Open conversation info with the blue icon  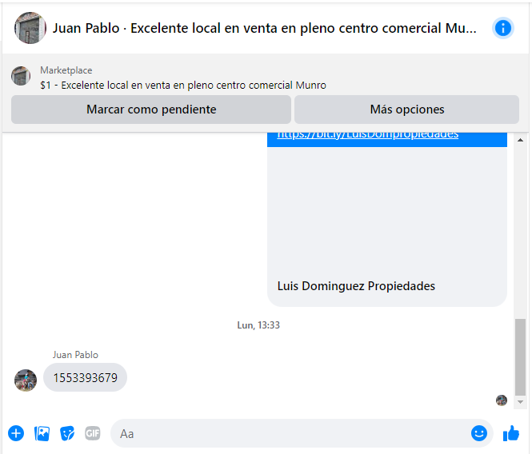[x=503, y=28]
